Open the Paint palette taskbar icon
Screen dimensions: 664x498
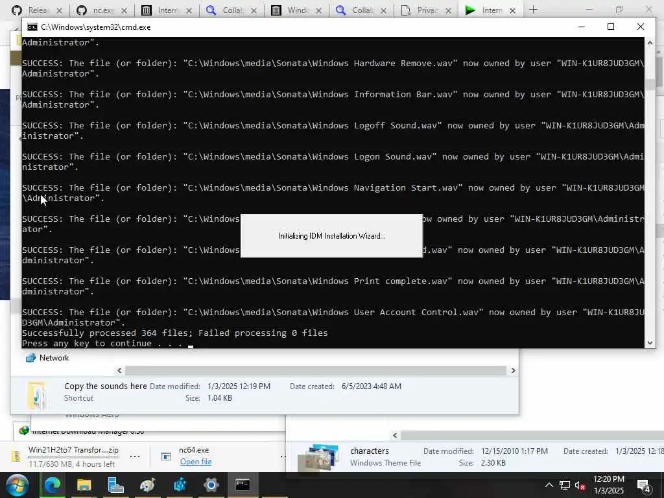147,485
